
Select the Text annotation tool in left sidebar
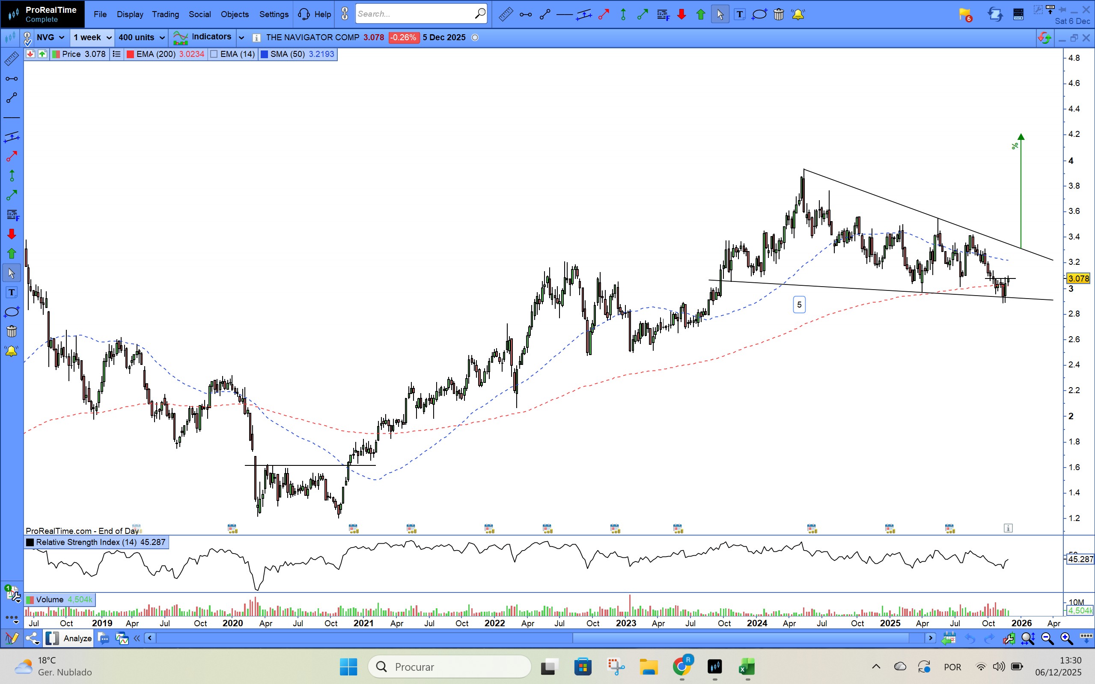click(11, 293)
